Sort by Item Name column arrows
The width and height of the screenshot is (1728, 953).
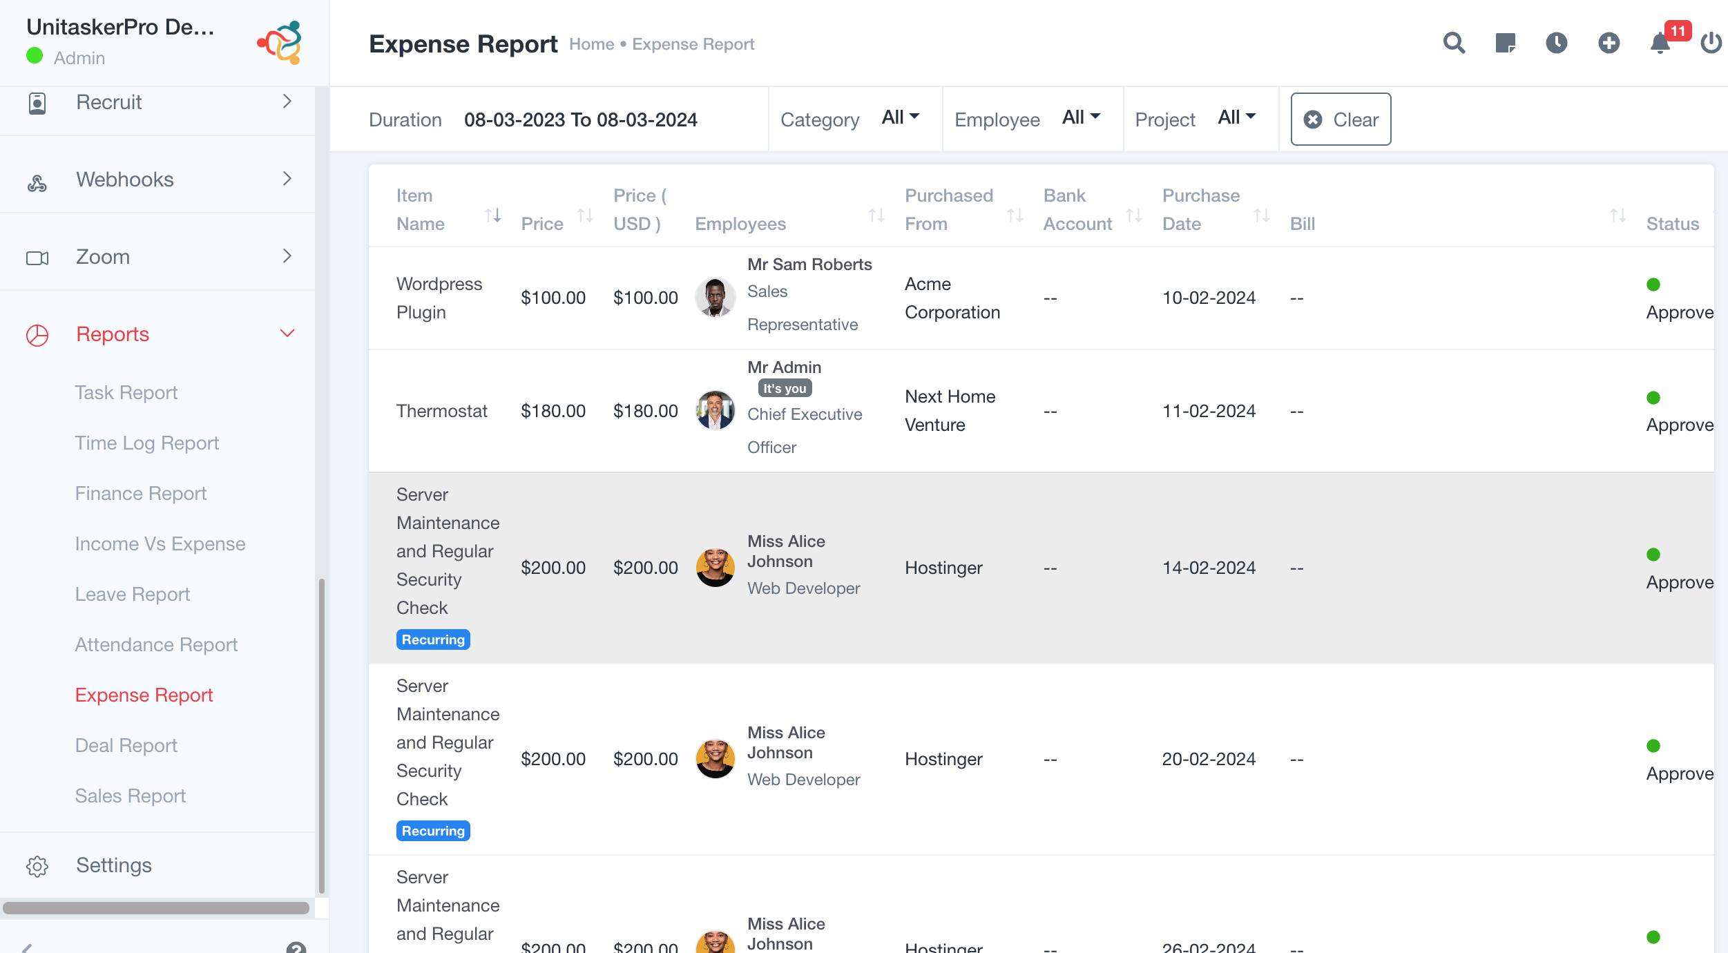point(493,216)
